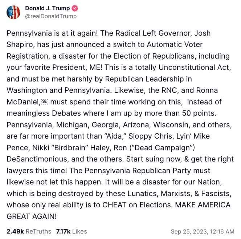This screenshot has height=239, width=241.
Task: Click the Likes label
Action: (x=79, y=231)
